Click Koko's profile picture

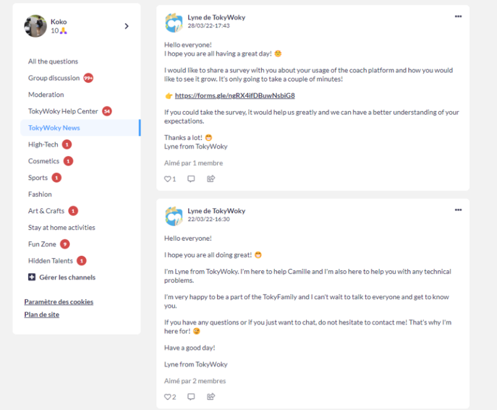tap(35, 26)
